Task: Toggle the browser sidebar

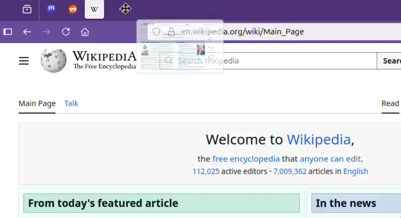Action: coord(8,32)
